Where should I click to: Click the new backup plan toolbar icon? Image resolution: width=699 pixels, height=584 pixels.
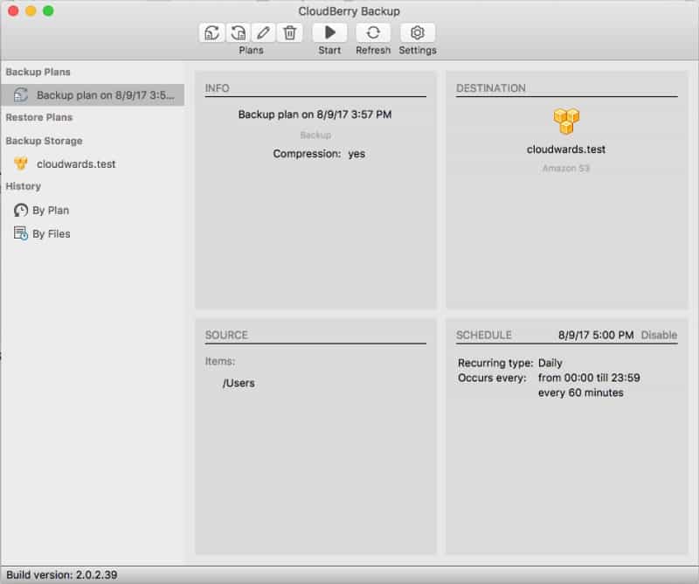(211, 32)
